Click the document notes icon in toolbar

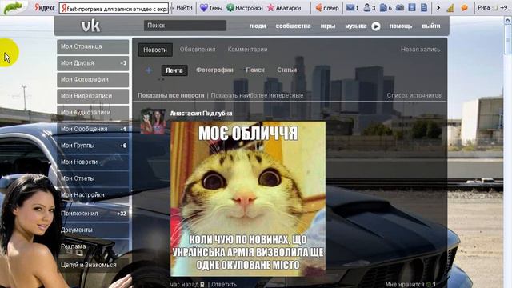click(x=424, y=7)
